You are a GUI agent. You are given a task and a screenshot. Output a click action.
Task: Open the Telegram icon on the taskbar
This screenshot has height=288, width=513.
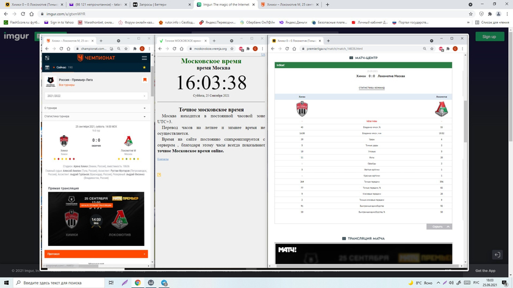164,283
